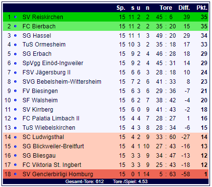The height and width of the screenshot is (187, 212).
Task: Click the FC Palatia Limbach II team name
Action: [x=51, y=118]
